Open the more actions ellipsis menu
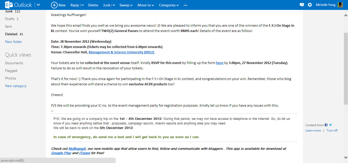348x163 pixels. [x=185, y=5]
